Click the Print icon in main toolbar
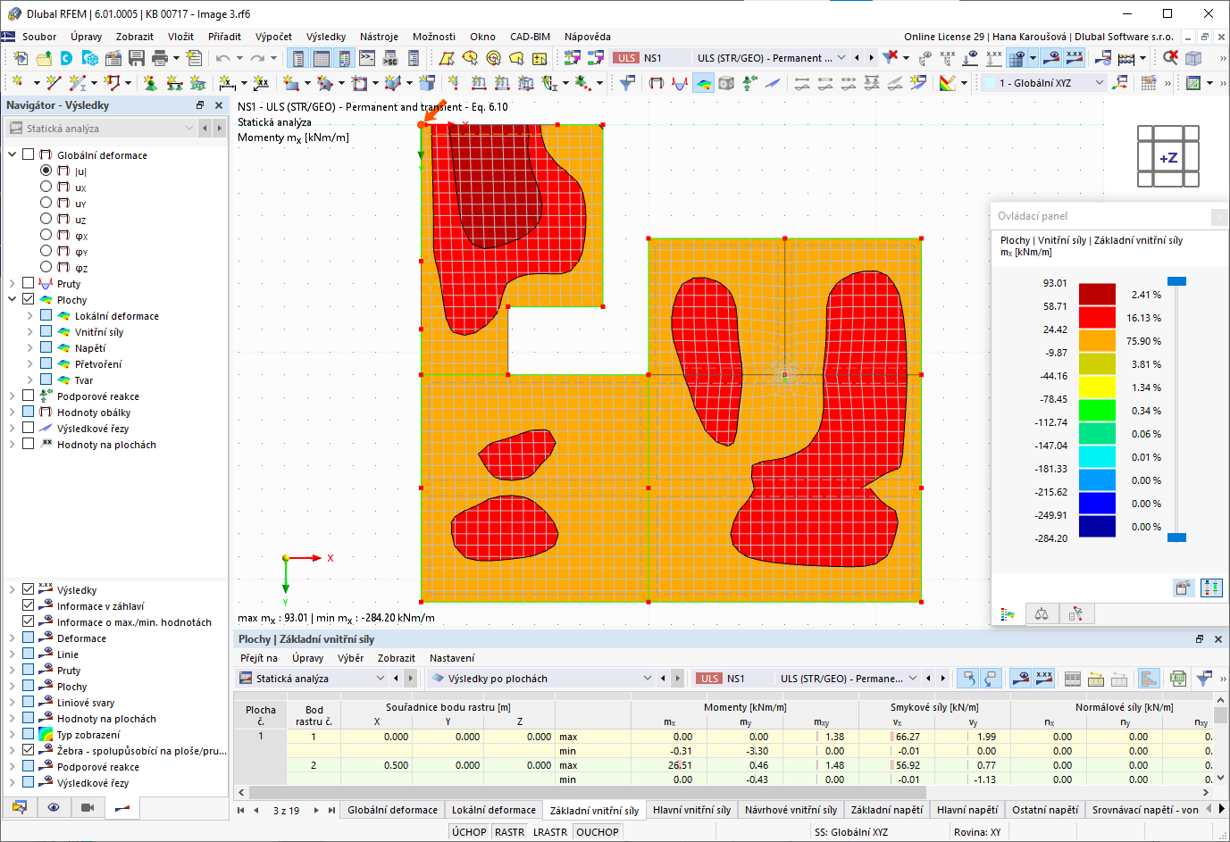The image size is (1230, 842). pos(160,56)
